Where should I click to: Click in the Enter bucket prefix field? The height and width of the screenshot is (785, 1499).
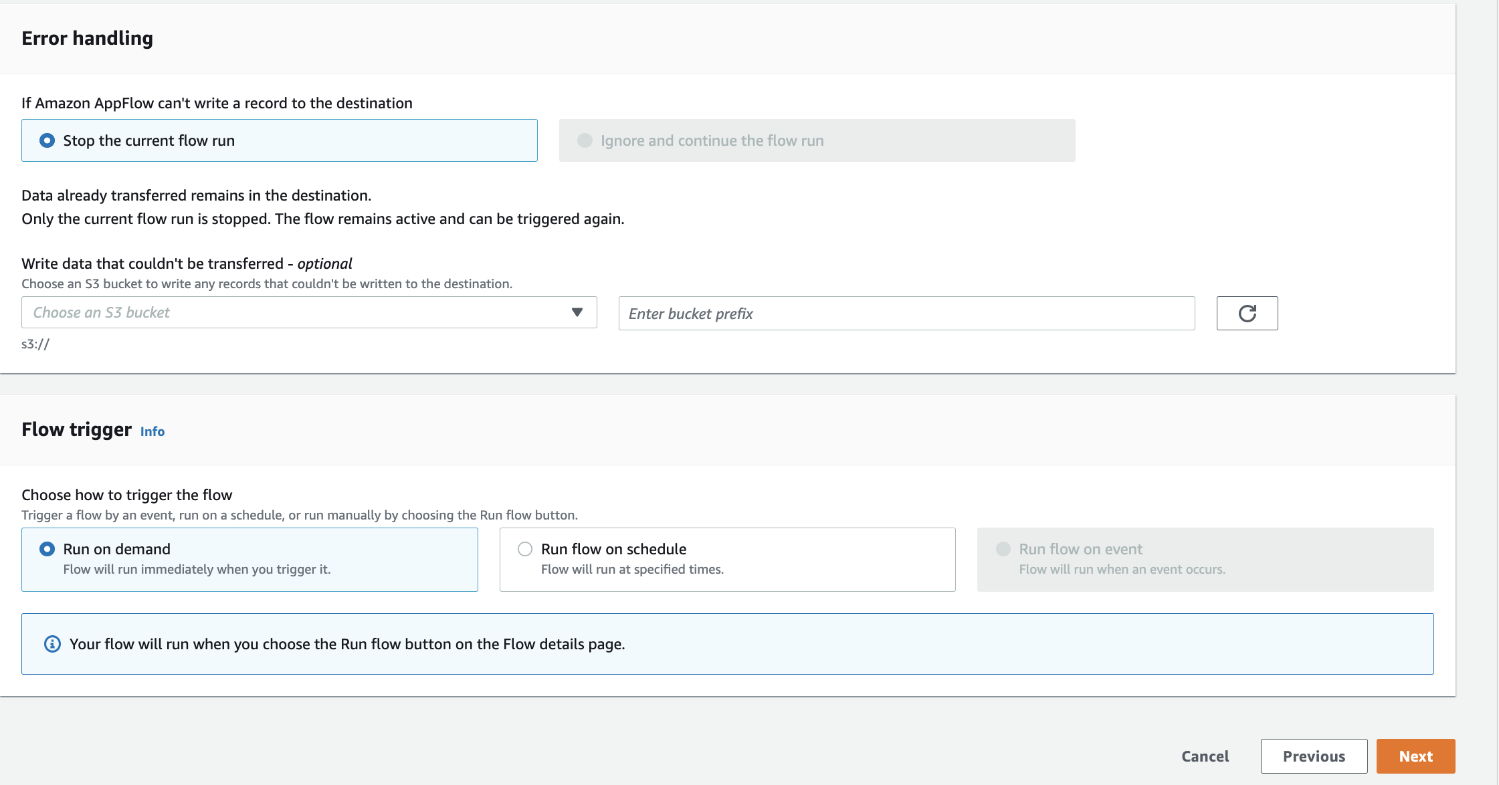(906, 314)
